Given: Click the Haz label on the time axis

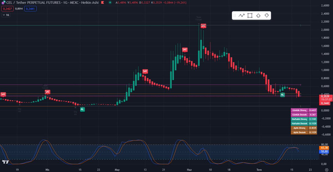Looking at the screenshot, I should 190,169.
